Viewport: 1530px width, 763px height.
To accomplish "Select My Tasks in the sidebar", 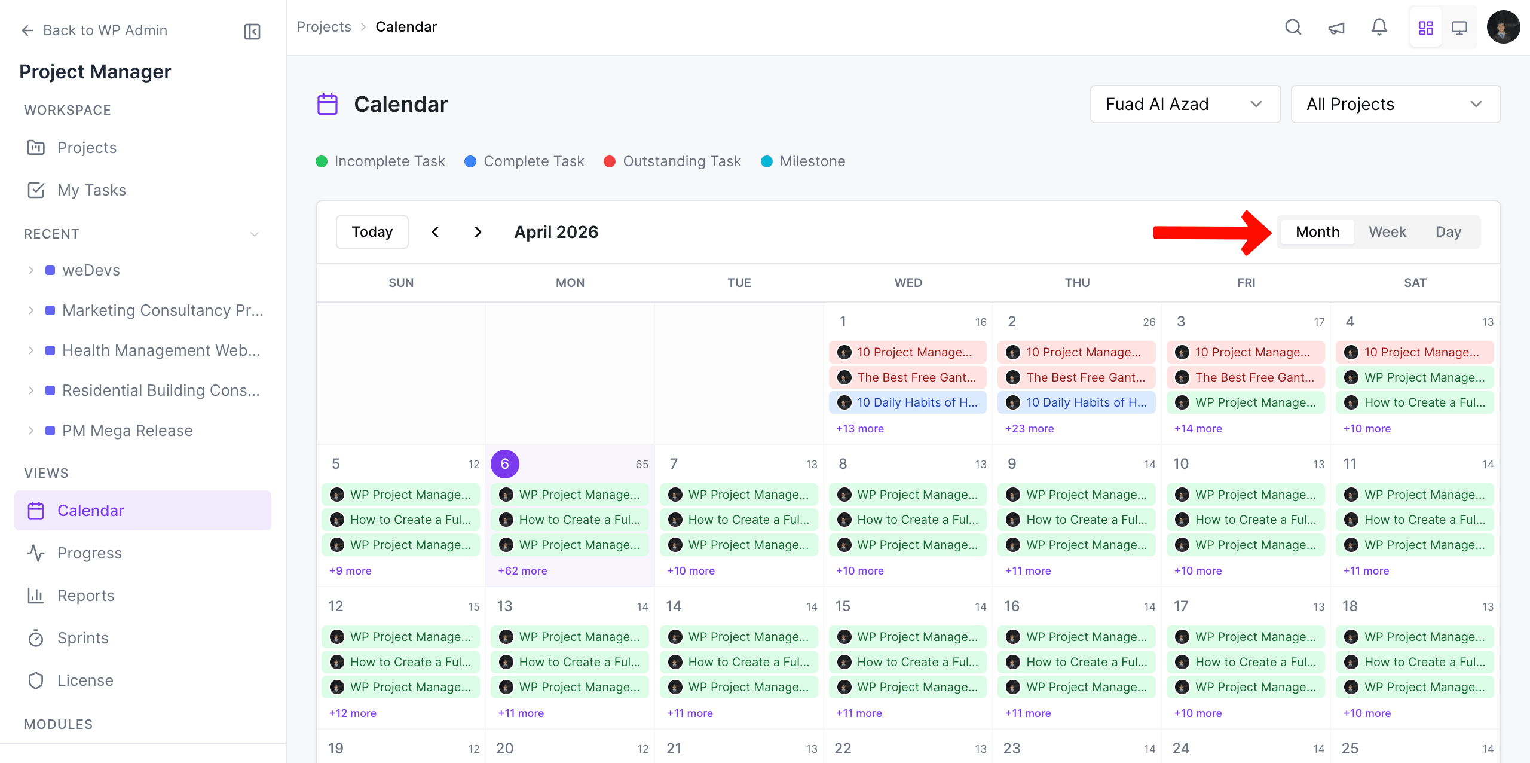I will [x=91, y=190].
